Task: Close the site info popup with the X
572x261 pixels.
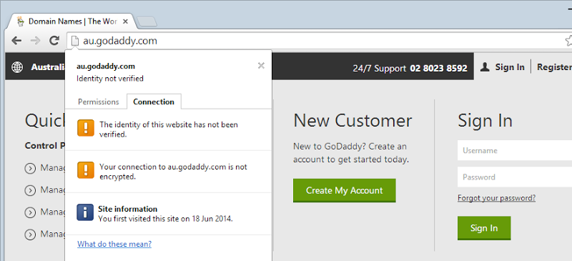Action: (261, 66)
